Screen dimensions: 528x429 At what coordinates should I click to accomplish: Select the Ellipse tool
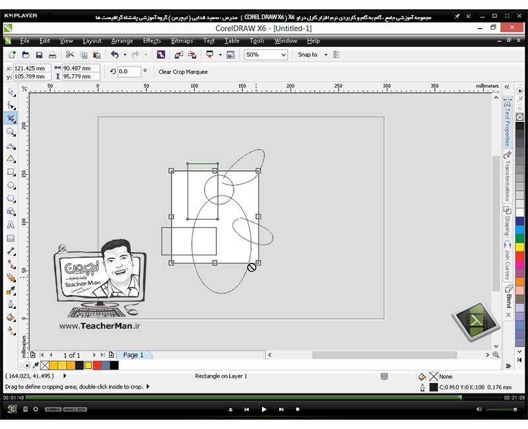click(11, 185)
